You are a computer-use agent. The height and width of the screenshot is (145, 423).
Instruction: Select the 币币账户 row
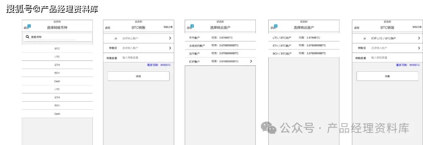220,38
